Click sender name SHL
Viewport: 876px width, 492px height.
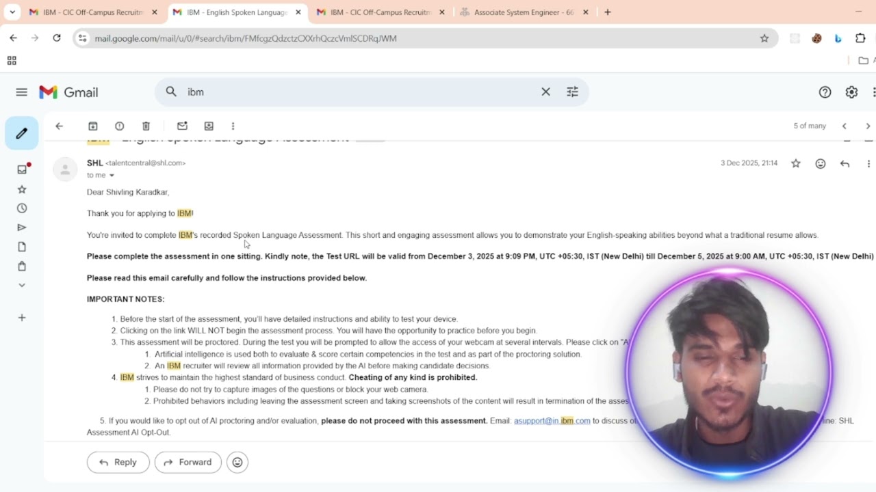pos(94,163)
